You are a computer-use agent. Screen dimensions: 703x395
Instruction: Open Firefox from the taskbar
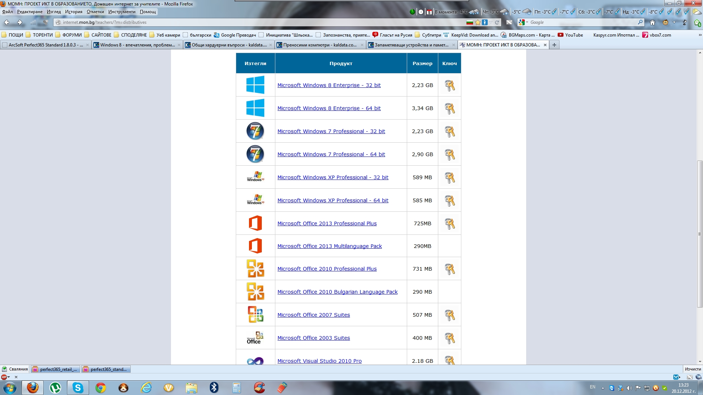33,387
